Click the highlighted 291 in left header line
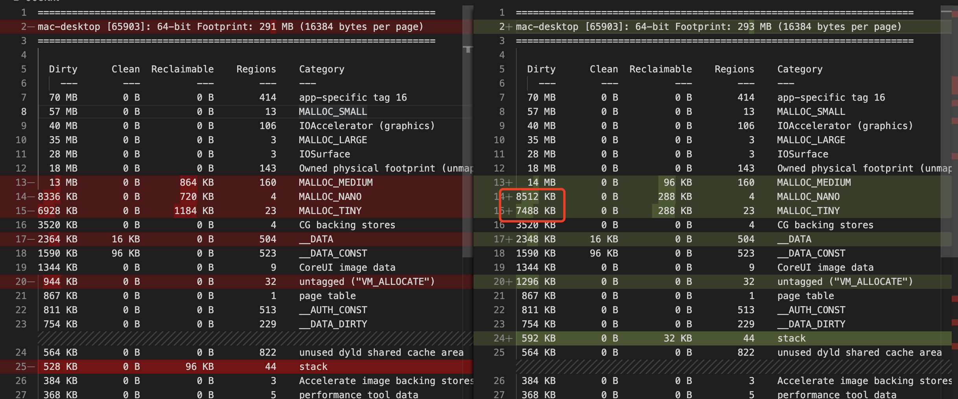The image size is (958, 399). pyautogui.click(x=267, y=27)
